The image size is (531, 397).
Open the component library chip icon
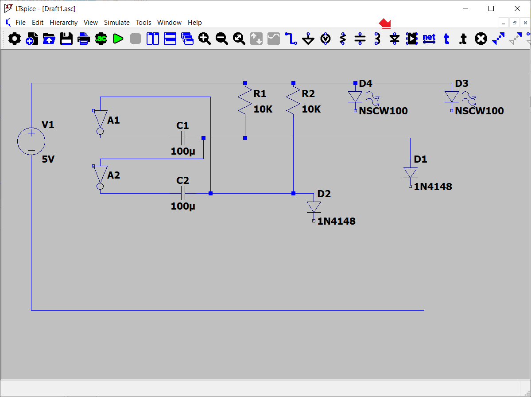coord(412,39)
